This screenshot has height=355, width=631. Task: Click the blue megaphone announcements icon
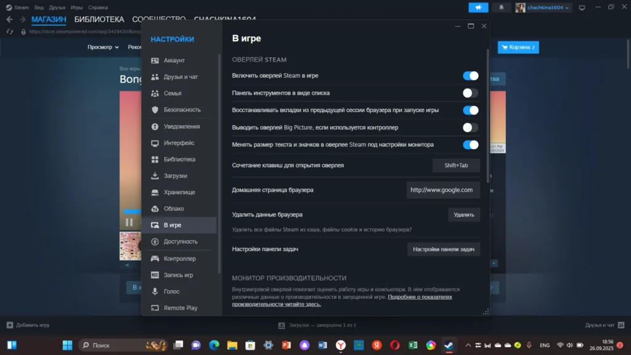click(x=478, y=7)
